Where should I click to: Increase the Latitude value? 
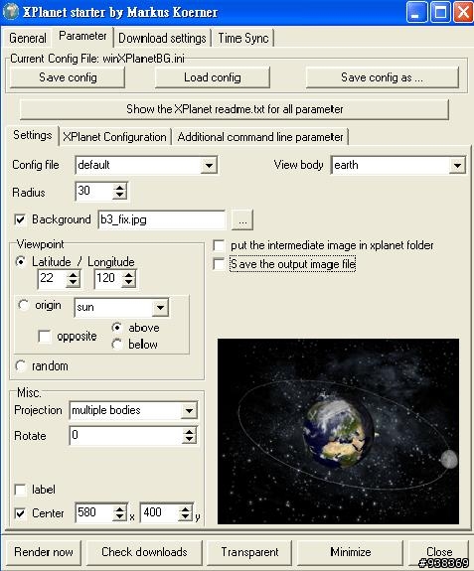(x=73, y=275)
